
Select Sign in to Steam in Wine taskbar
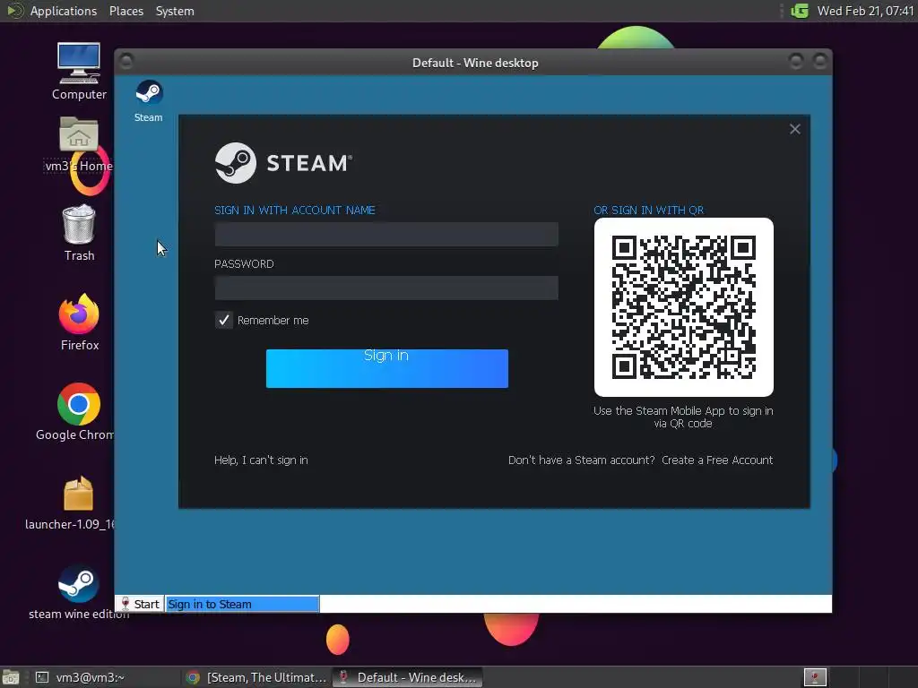click(242, 605)
